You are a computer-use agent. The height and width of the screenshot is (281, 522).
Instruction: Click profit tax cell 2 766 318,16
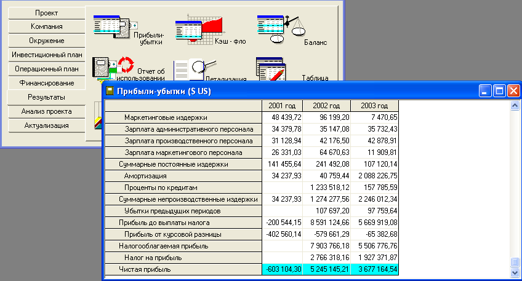(327, 258)
